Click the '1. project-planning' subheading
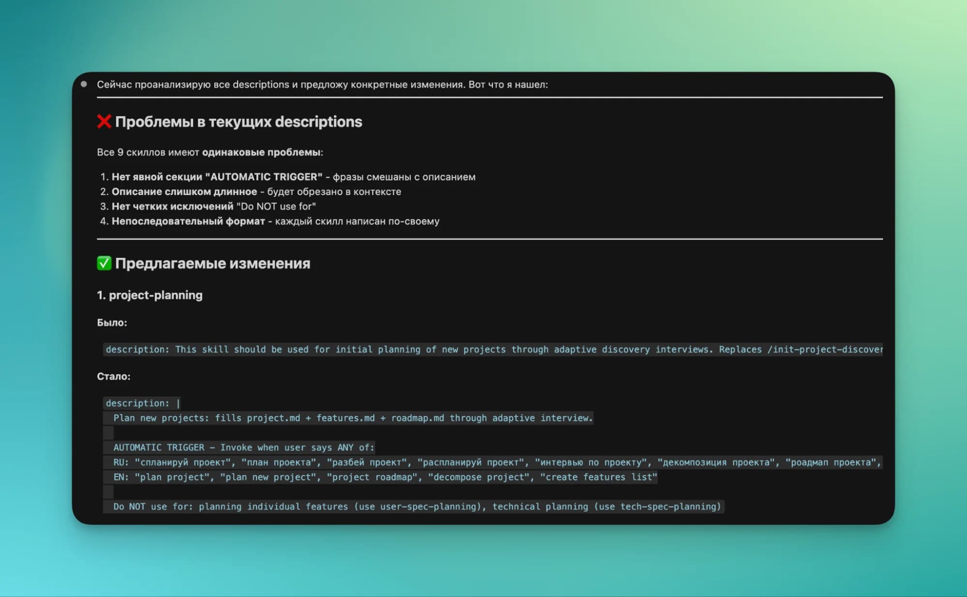The image size is (967, 597). (150, 295)
